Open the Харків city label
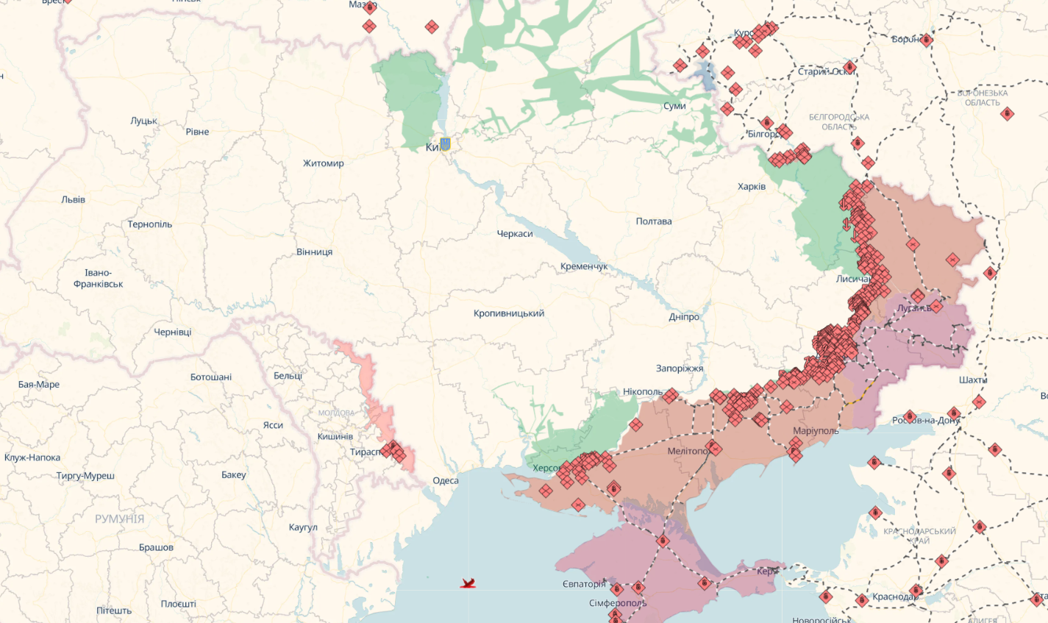1048x623 pixels. [x=752, y=186]
